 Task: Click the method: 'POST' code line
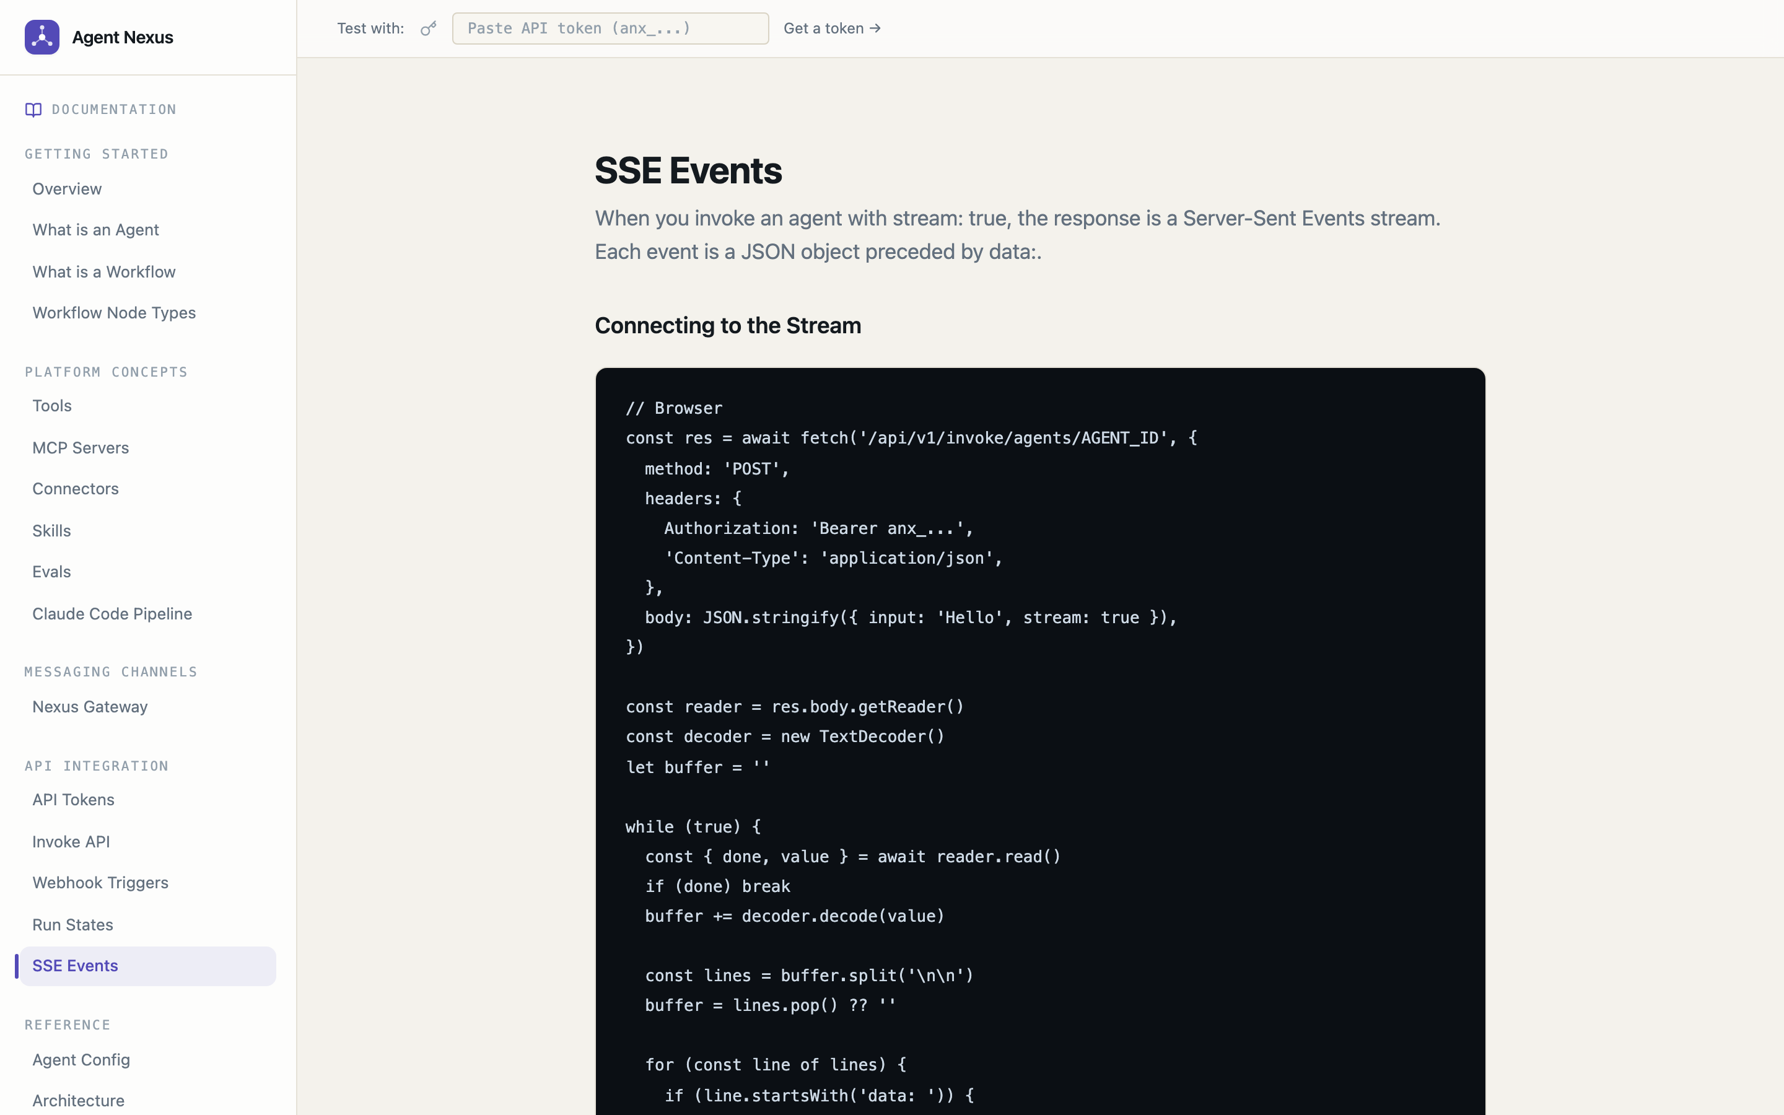click(x=717, y=469)
